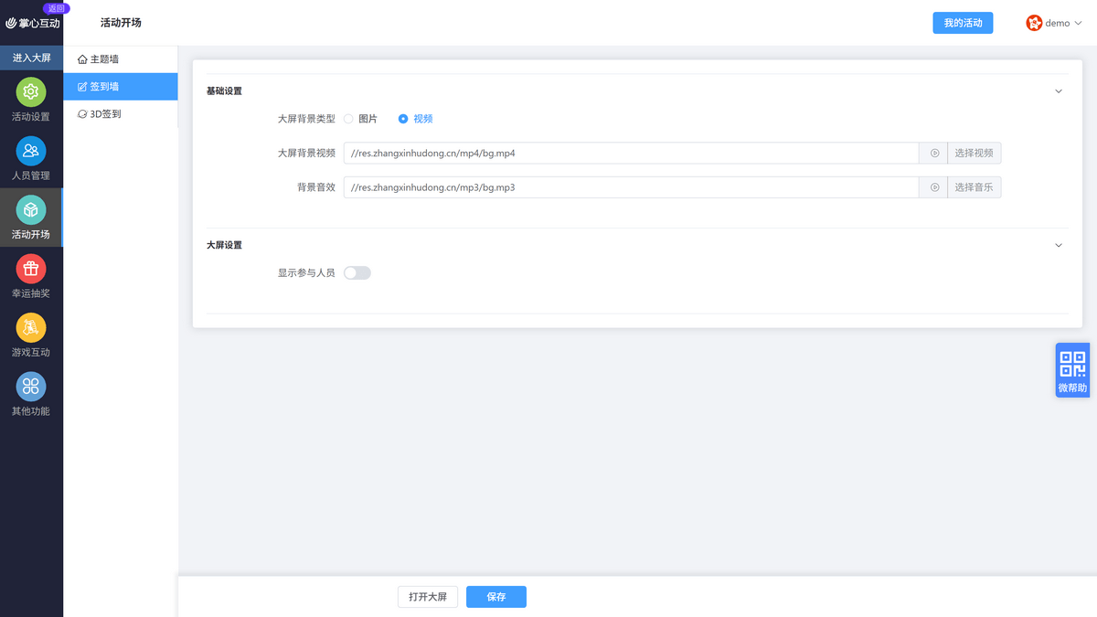Collapse the 大屏设置 section chevron
This screenshot has width=1097, height=617.
point(1059,245)
